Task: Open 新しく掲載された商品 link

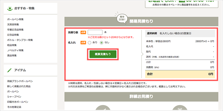Action: (19, 86)
